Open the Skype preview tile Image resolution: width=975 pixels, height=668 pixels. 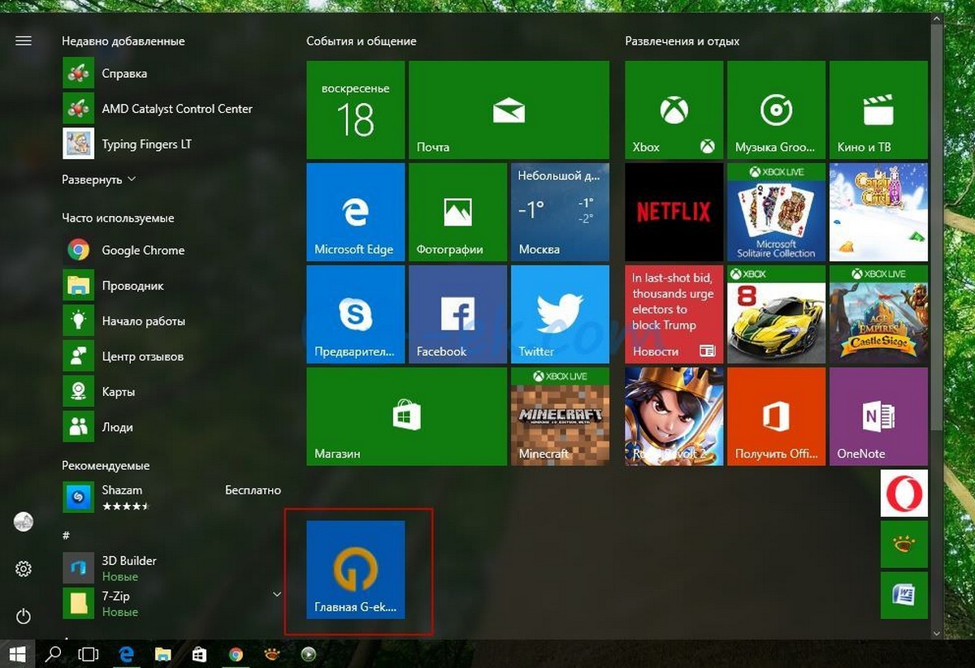point(355,313)
